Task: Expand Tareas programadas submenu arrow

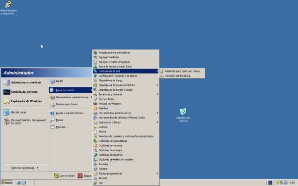Action: tap(157, 174)
